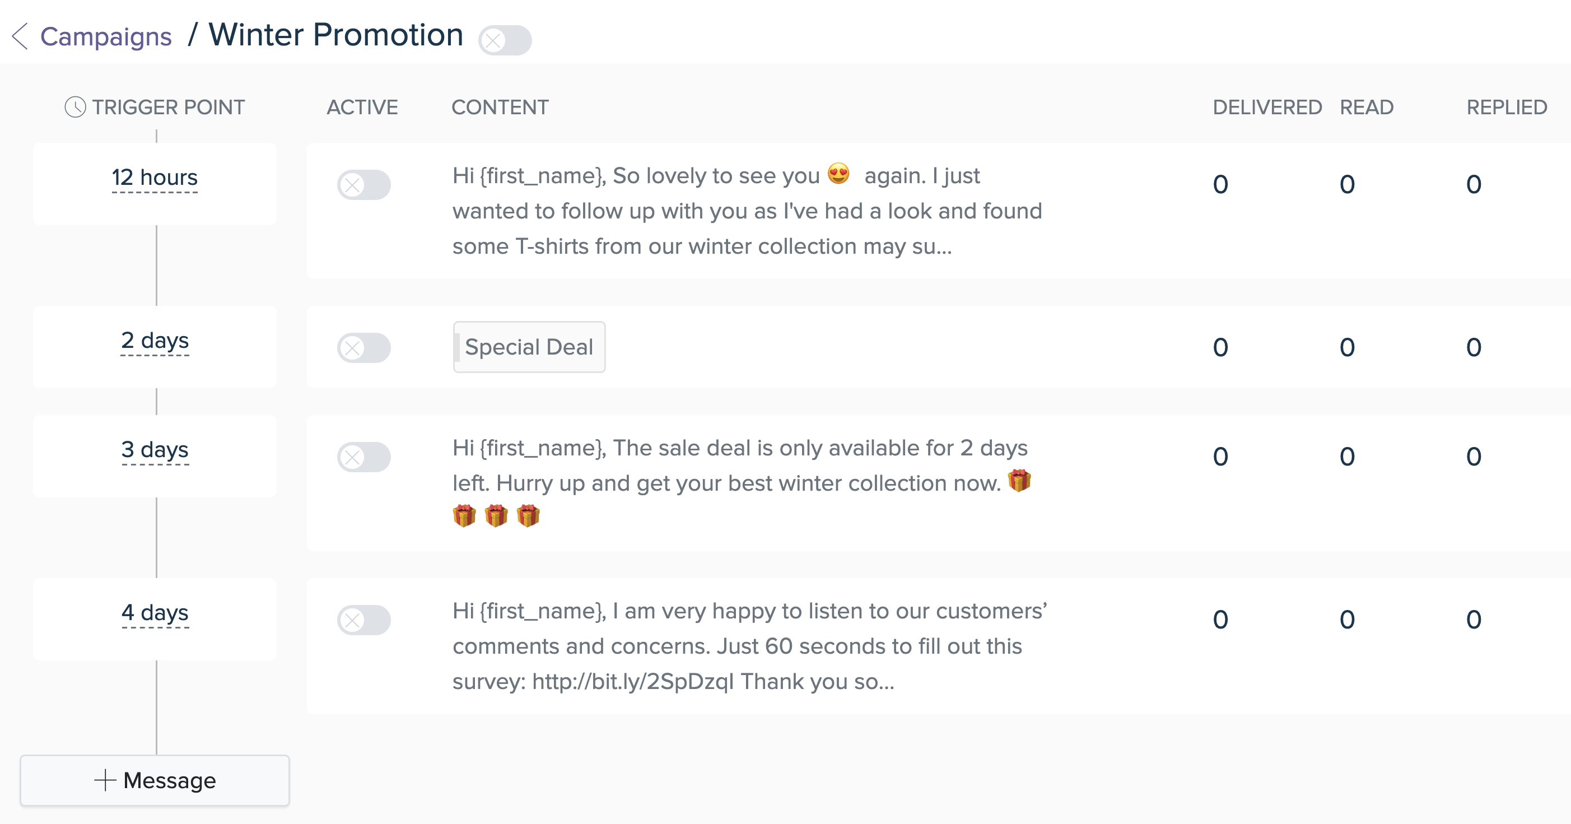Viewport: 1571px width, 824px height.
Task: Open the survey message content text
Action: tap(749, 646)
